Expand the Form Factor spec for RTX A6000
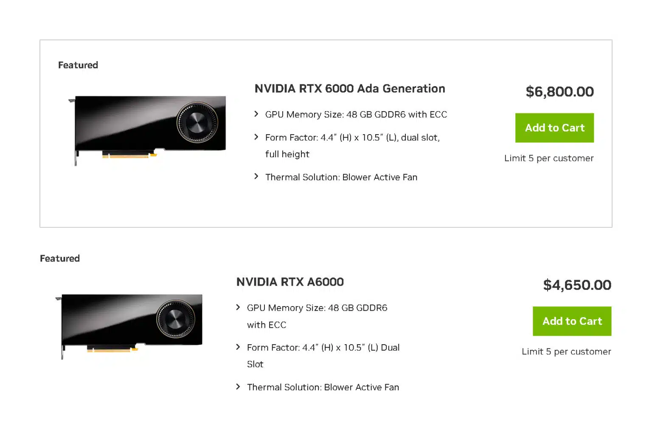 click(238, 347)
